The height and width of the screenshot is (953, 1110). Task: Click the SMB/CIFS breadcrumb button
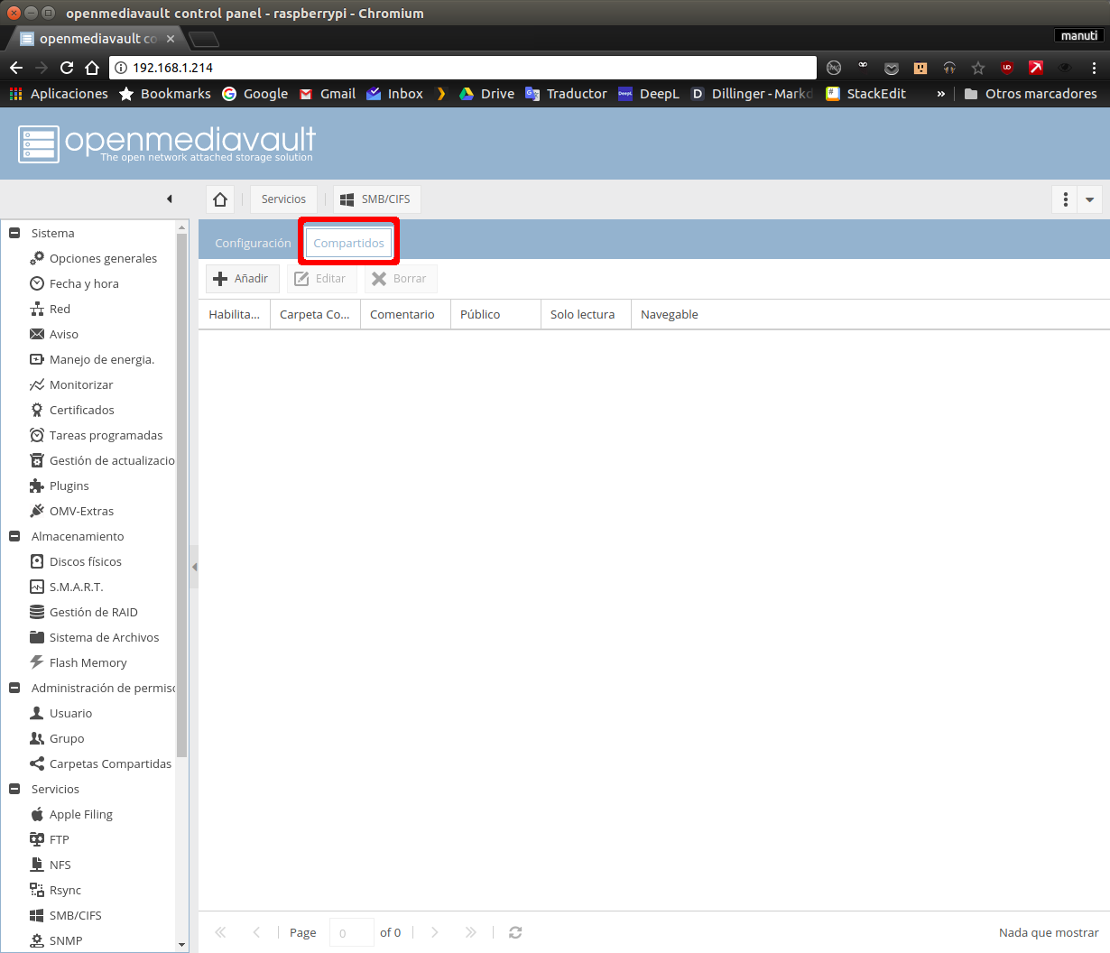coord(375,199)
